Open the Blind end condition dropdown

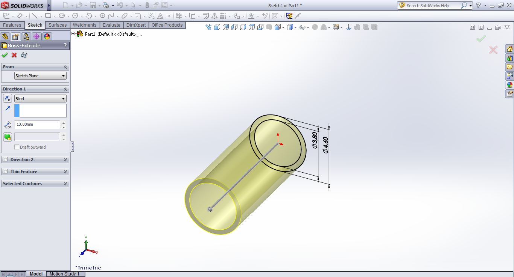click(x=40, y=99)
